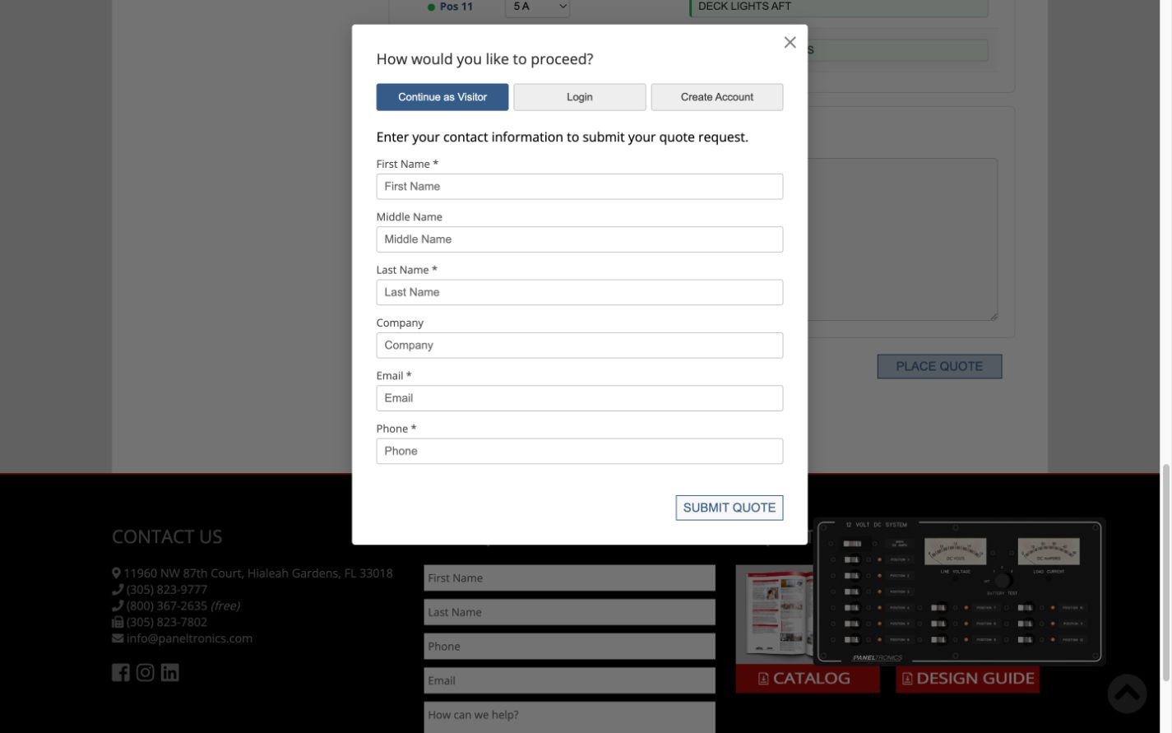Image resolution: width=1172 pixels, height=733 pixels.
Task: Expand the Pos 11 amperage dropdown
Action: (x=538, y=7)
